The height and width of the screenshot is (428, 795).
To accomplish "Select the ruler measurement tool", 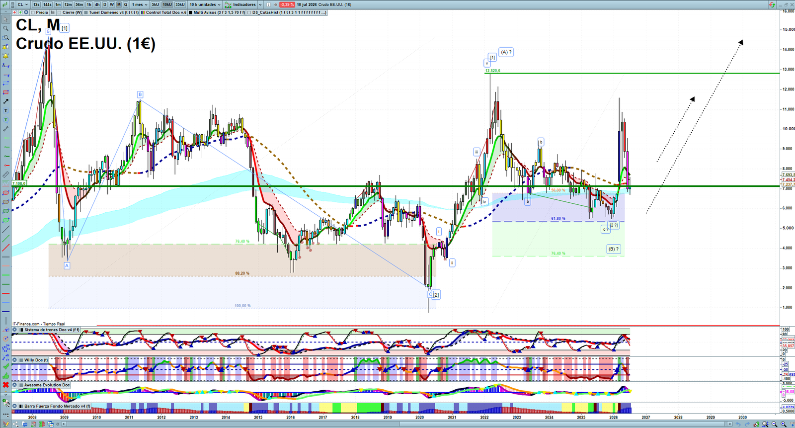I will (5, 174).
